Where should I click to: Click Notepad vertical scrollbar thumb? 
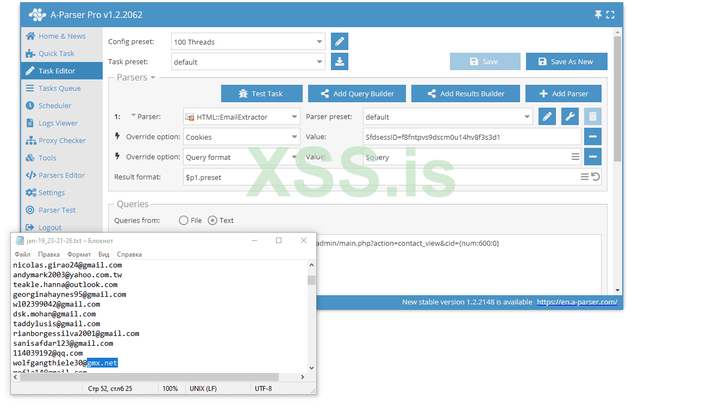coord(311,280)
